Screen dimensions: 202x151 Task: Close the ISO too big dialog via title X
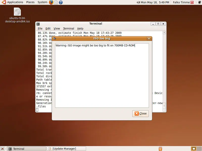(x=149, y=39)
